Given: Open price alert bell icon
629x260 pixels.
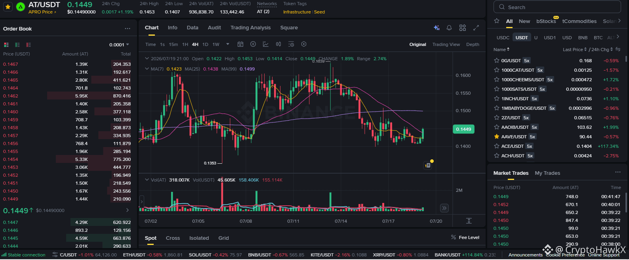Looking at the screenshot, I should pyautogui.click(x=449, y=28).
